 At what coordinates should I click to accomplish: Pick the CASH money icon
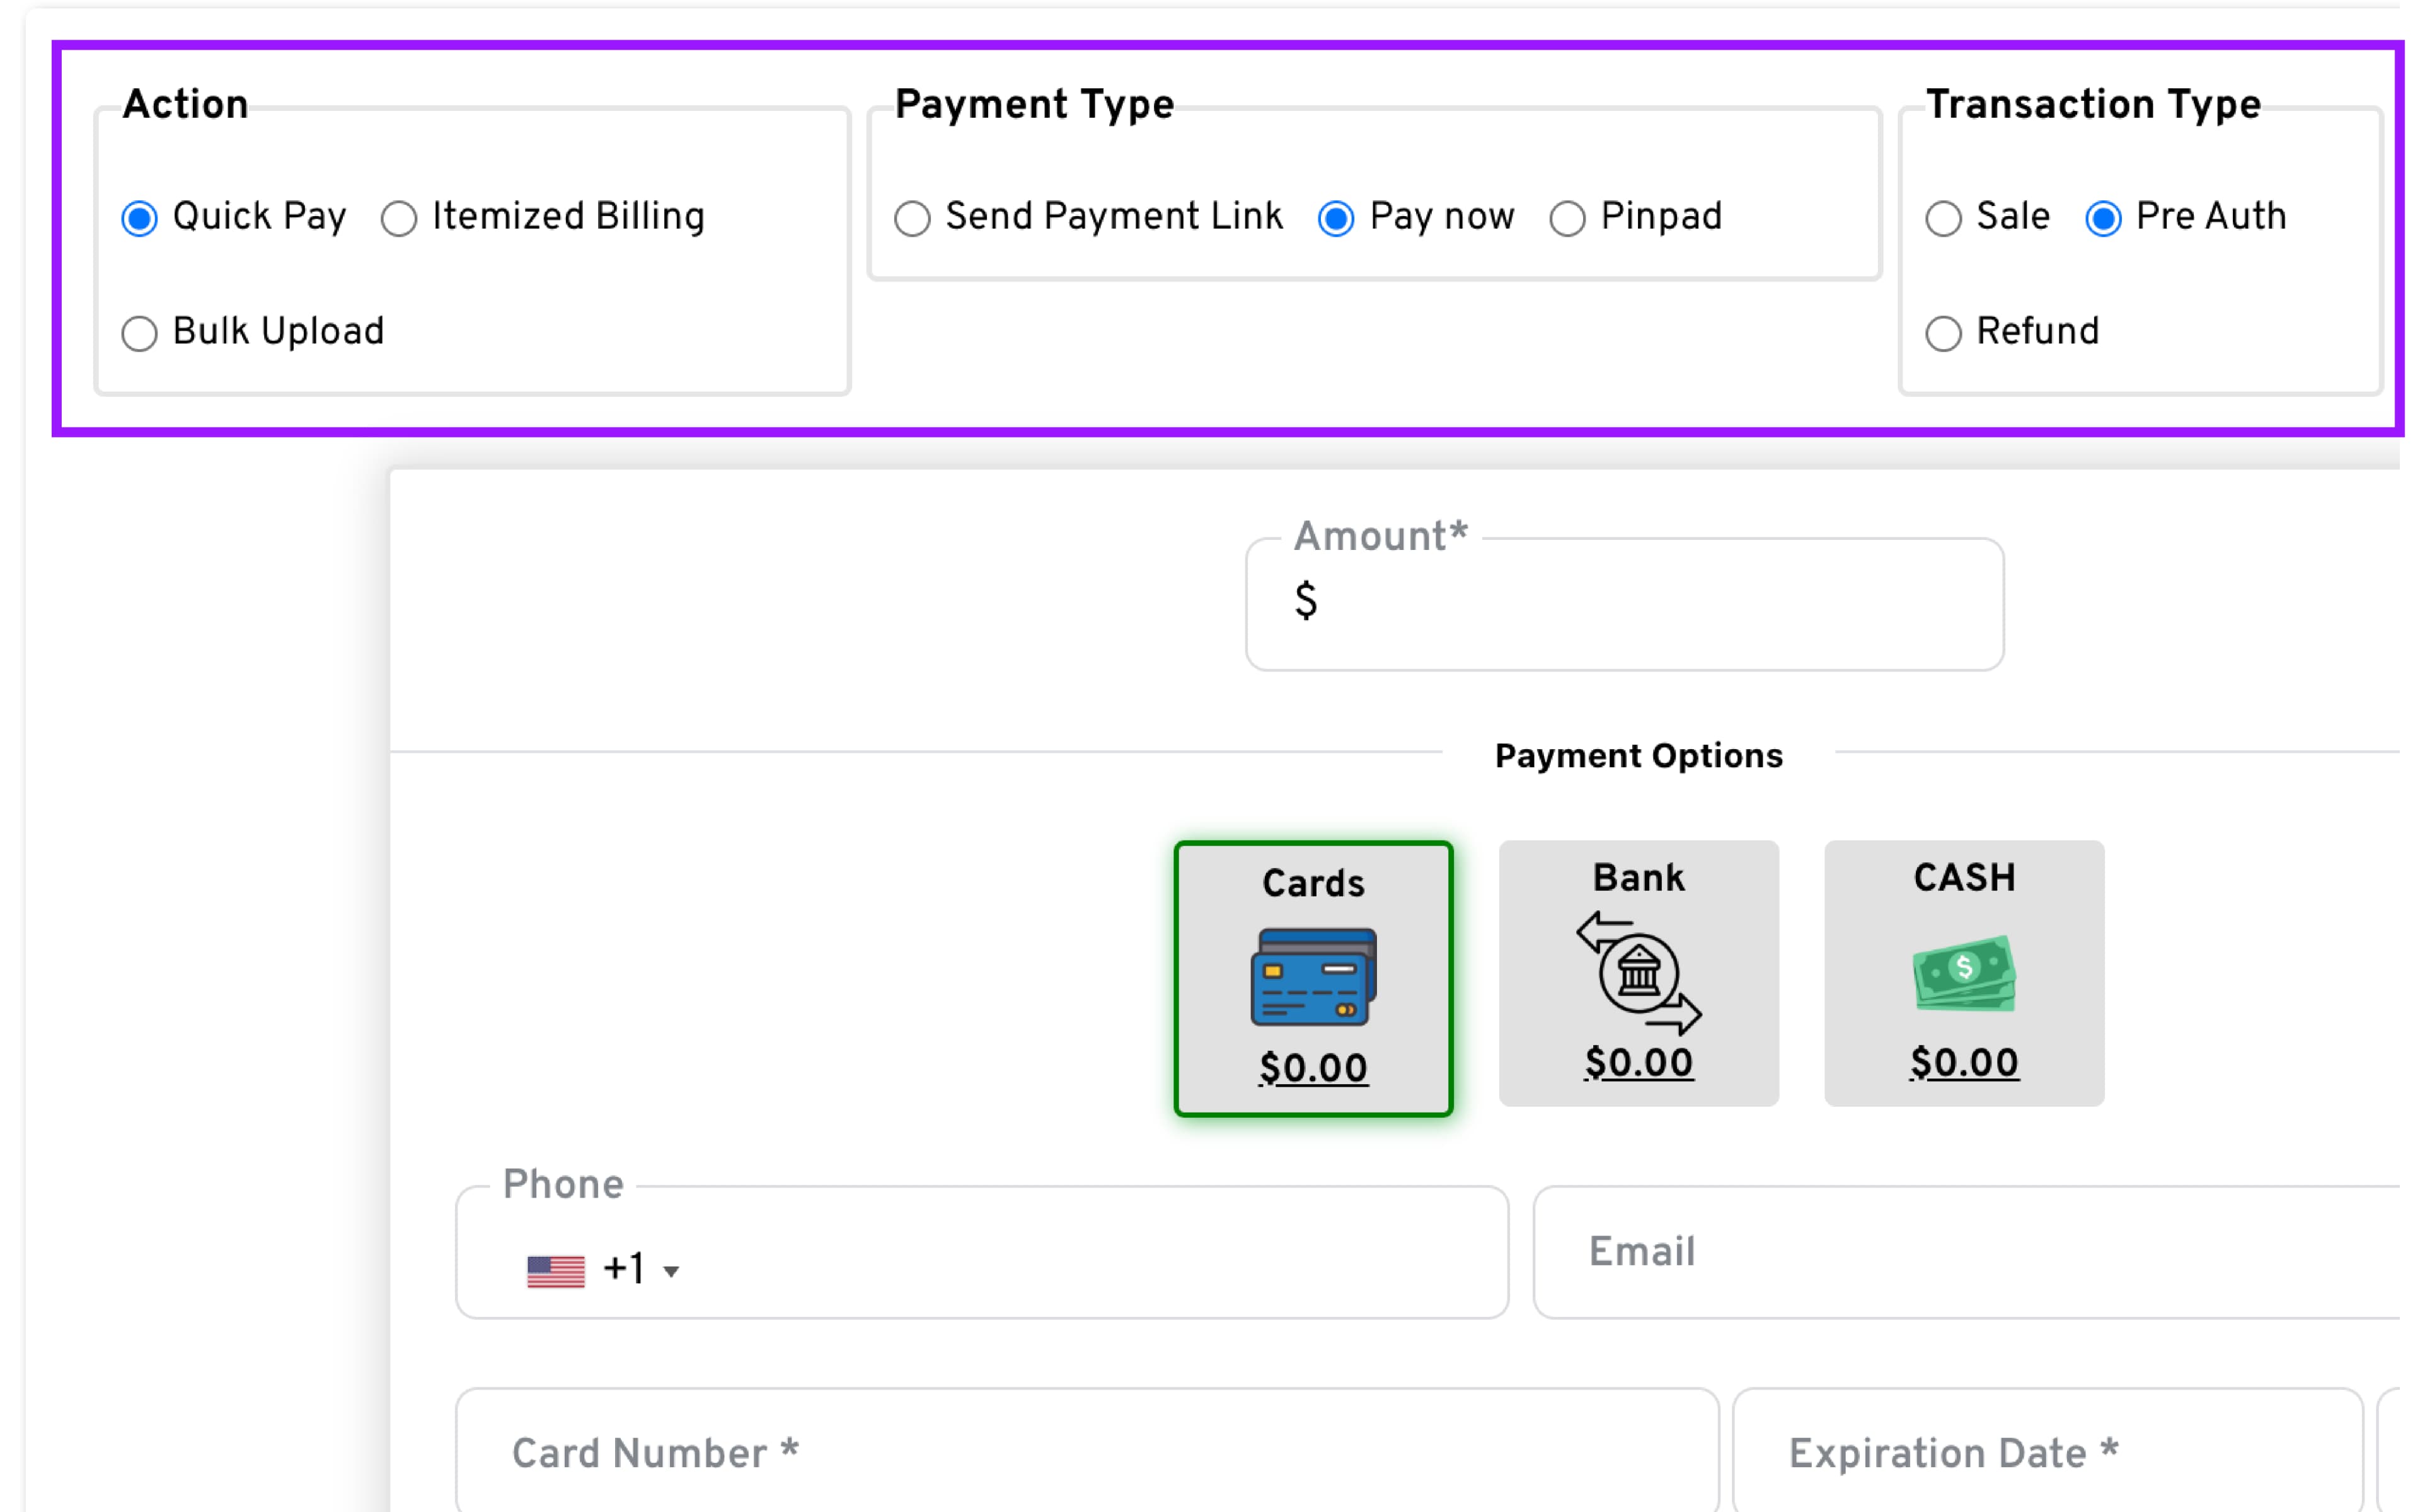[1964, 972]
